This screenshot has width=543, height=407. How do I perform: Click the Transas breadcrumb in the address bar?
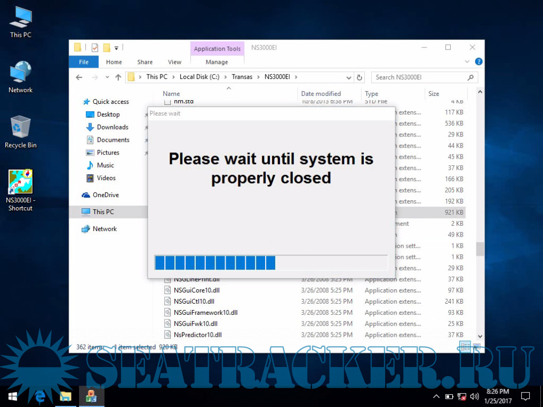coord(242,77)
